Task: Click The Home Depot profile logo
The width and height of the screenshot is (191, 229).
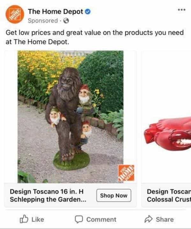Action: [x=15, y=14]
